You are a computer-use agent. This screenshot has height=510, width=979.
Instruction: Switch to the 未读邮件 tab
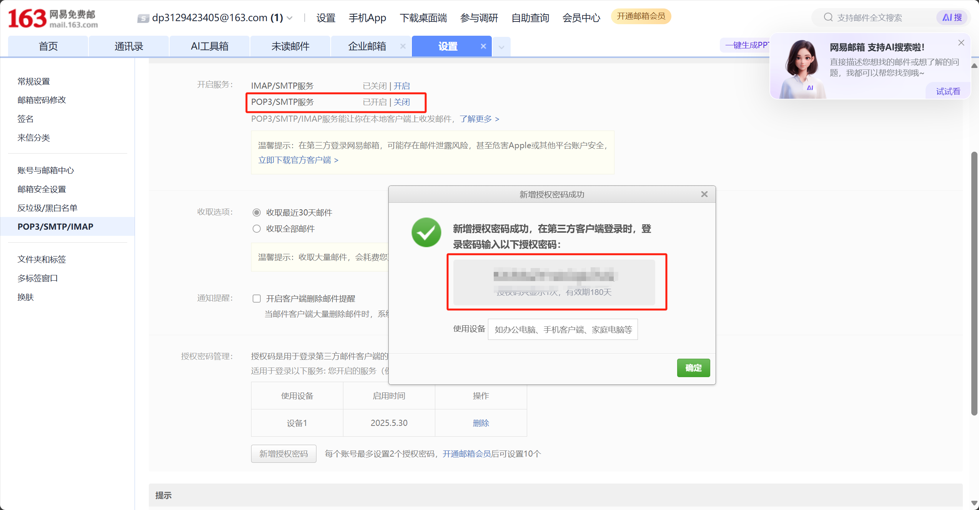tap(290, 46)
